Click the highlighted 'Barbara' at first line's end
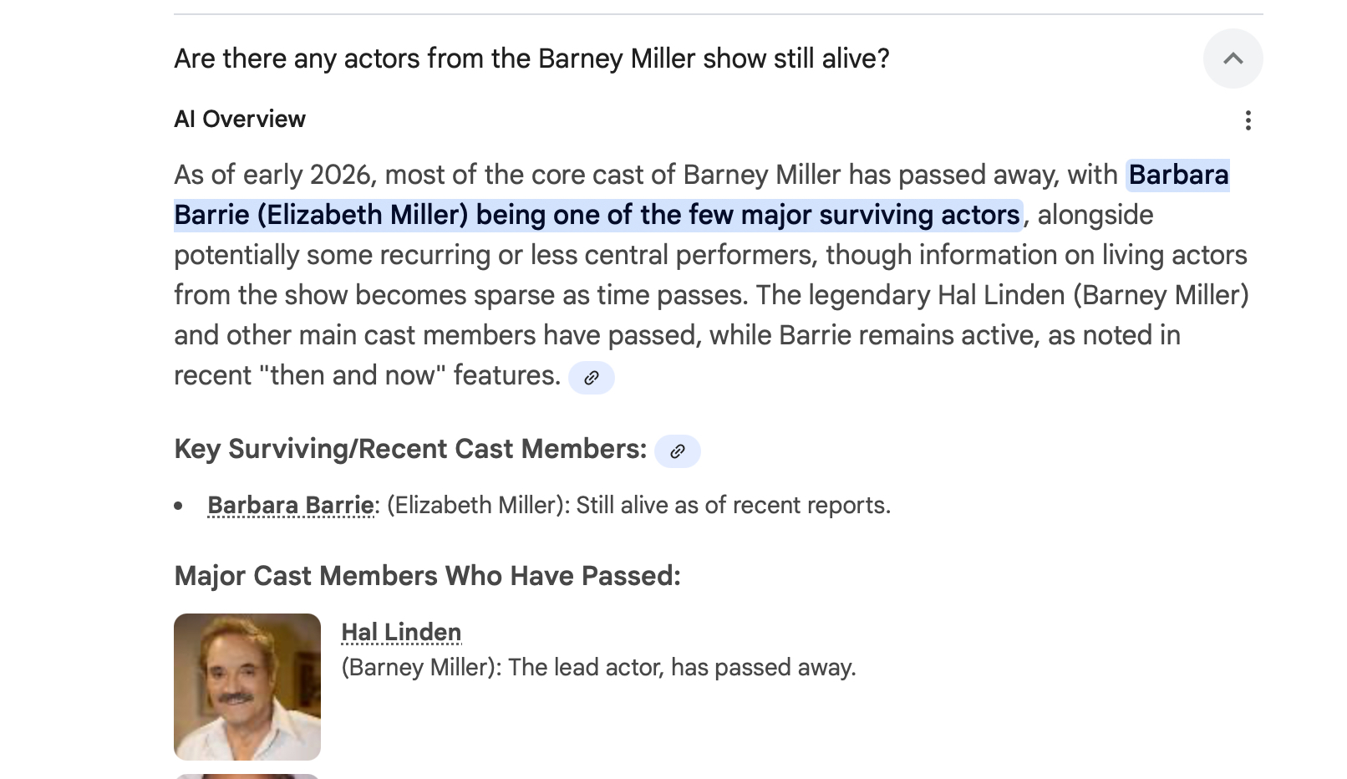The image size is (1347, 779). coord(1178,175)
